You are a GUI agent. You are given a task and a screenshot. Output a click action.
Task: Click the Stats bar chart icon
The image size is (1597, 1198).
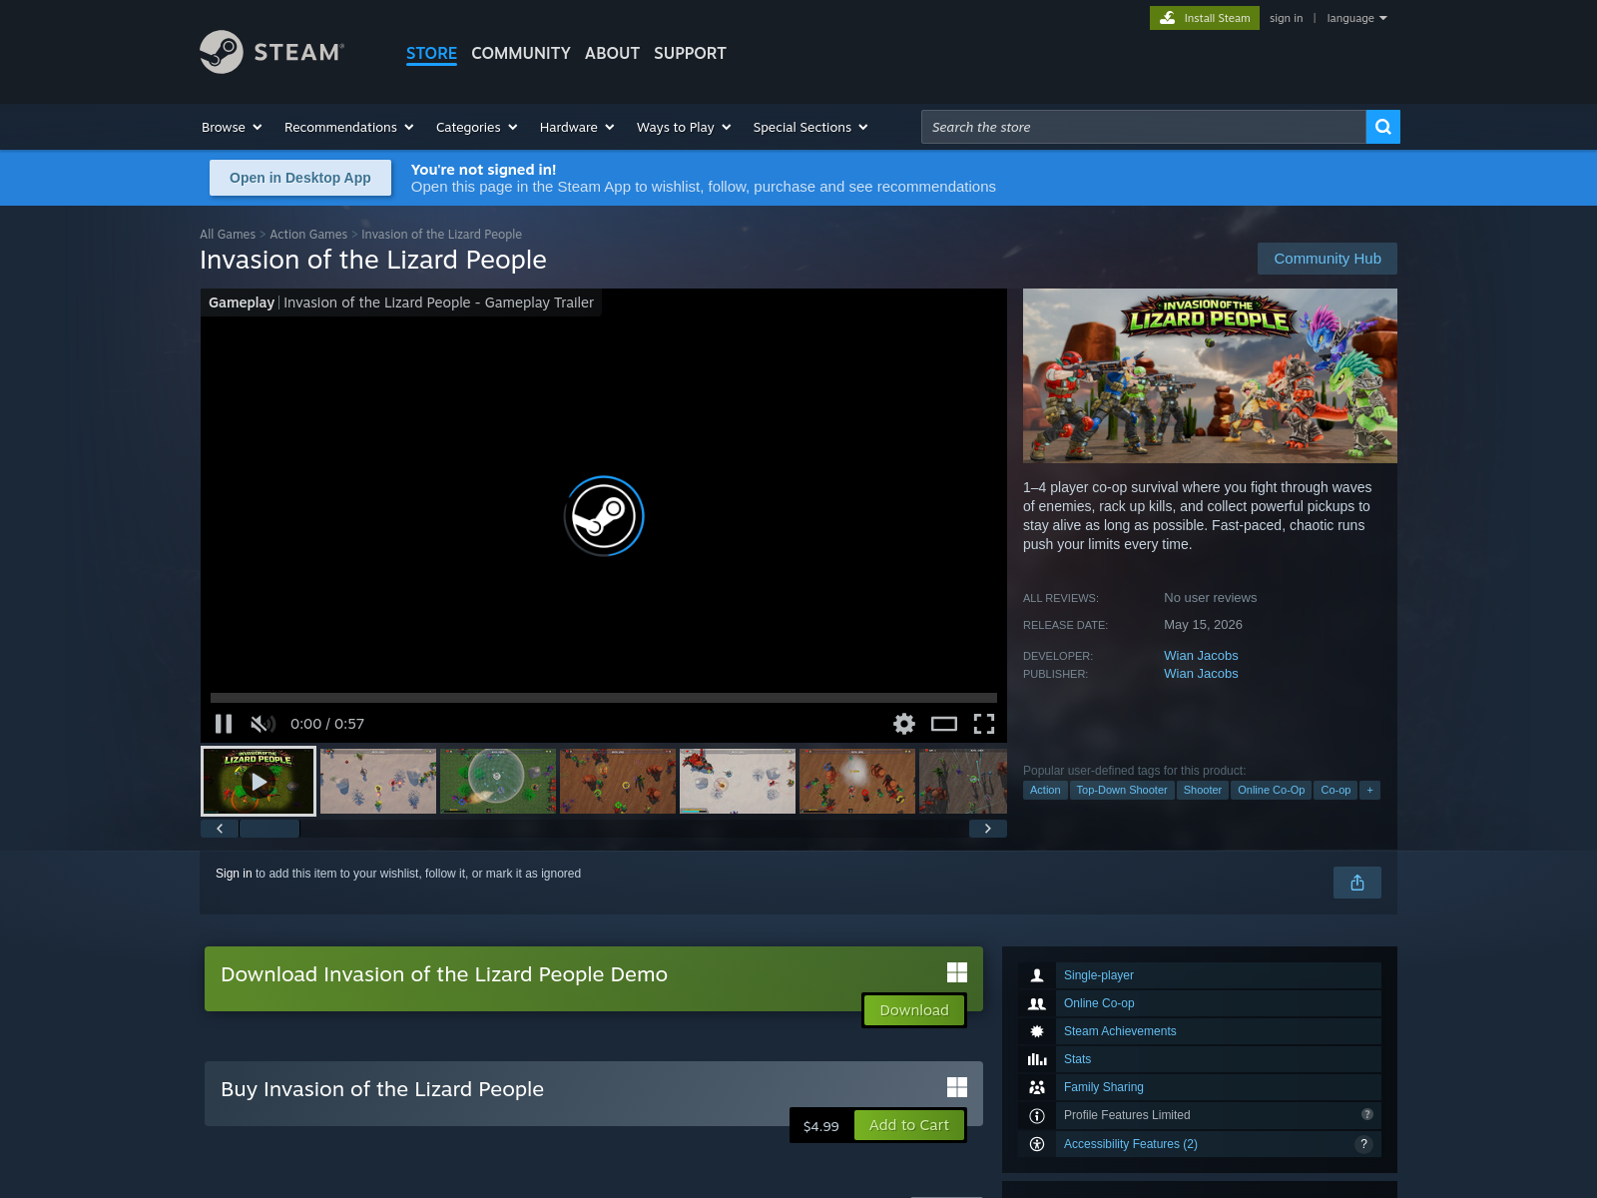coord(1037,1059)
